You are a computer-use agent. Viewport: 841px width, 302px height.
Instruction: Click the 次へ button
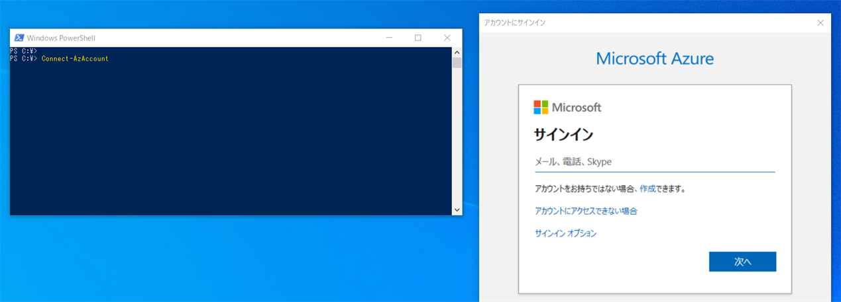pos(742,262)
